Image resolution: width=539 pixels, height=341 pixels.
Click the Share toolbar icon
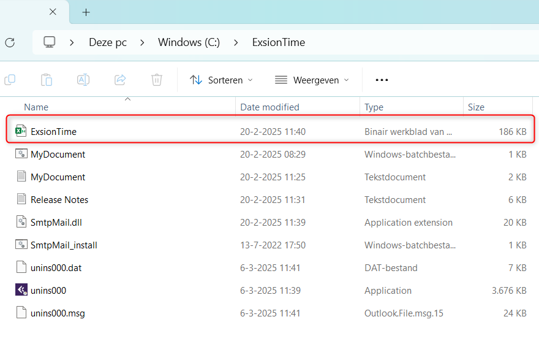[x=120, y=80]
